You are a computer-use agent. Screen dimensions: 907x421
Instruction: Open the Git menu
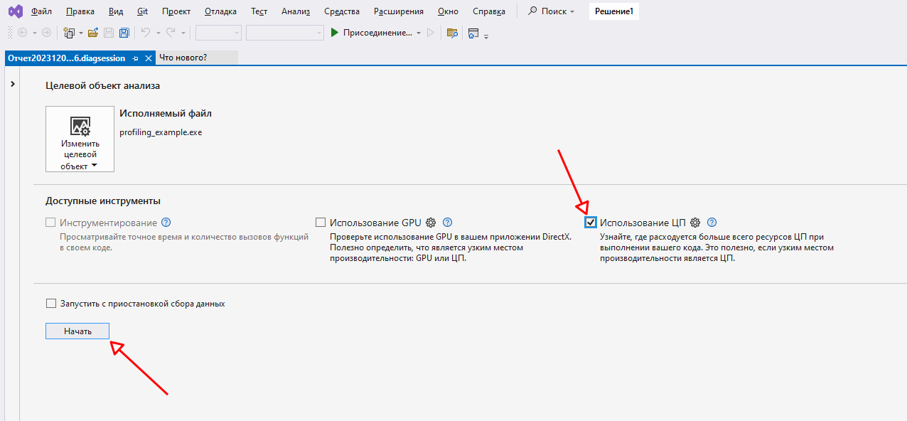pos(143,11)
